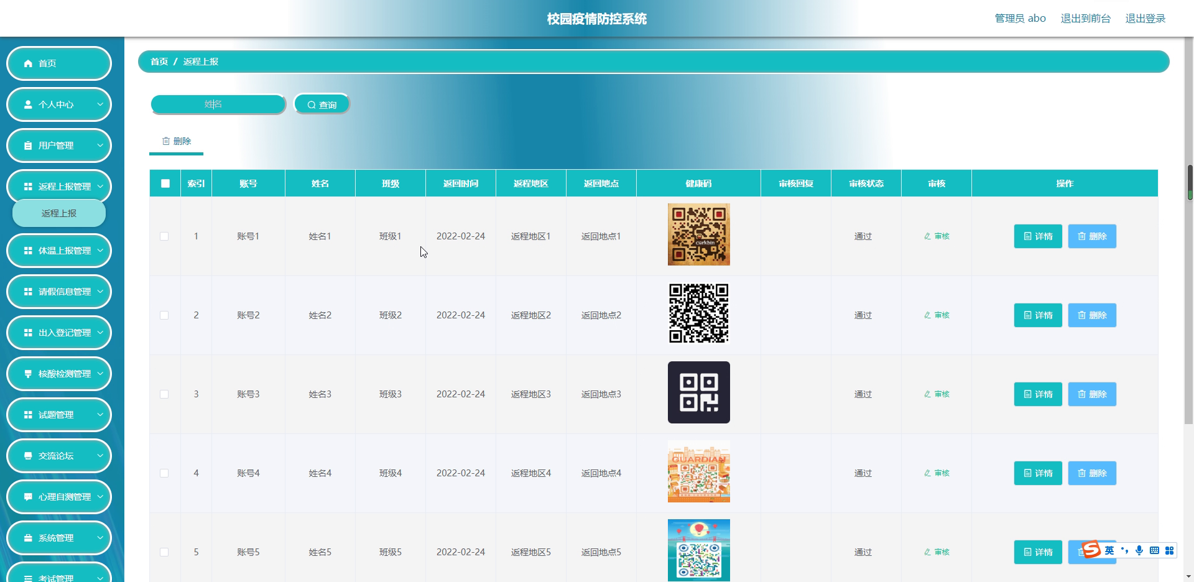
Task: Click the 返程地区1 cell
Action: (531, 236)
